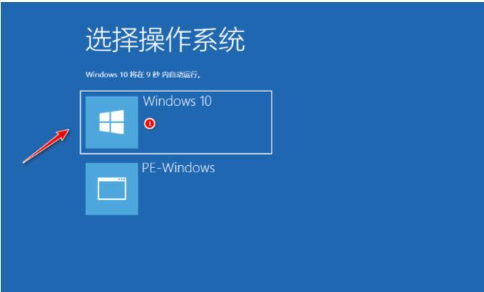Select the Windows 10 boot option

tap(176, 122)
